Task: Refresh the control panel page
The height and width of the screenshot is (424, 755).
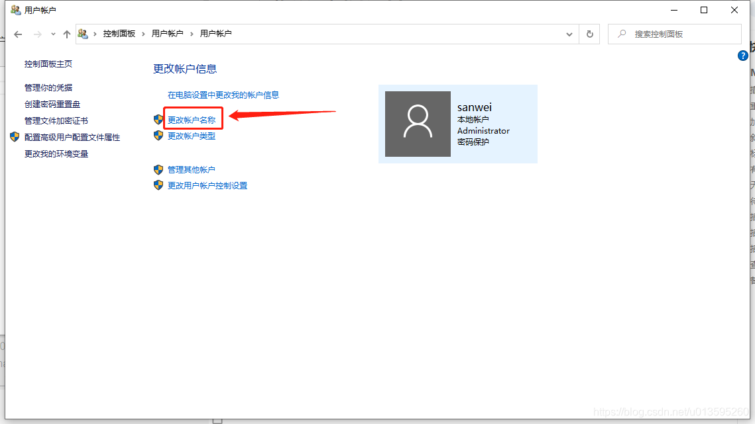Action: coord(589,34)
